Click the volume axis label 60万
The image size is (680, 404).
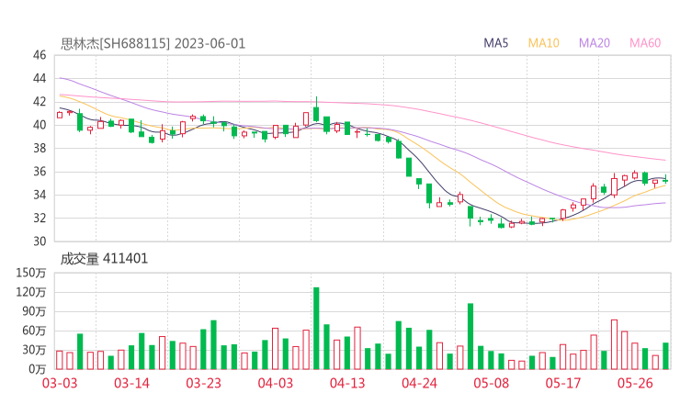tap(34, 331)
